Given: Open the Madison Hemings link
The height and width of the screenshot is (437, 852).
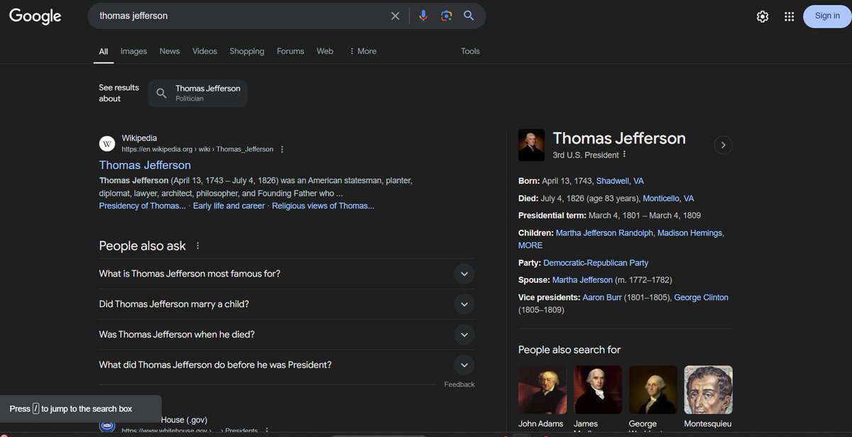Looking at the screenshot, I should (689, 233).
